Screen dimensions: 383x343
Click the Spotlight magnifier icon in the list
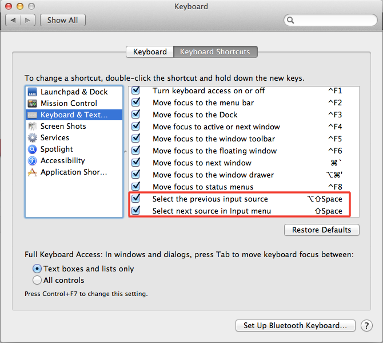pyautogui.click(x=32, y=149)
